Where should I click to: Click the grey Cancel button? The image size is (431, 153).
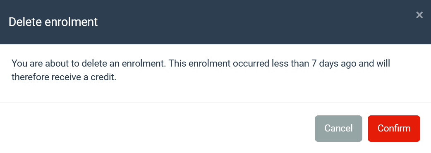pos(338,129)
